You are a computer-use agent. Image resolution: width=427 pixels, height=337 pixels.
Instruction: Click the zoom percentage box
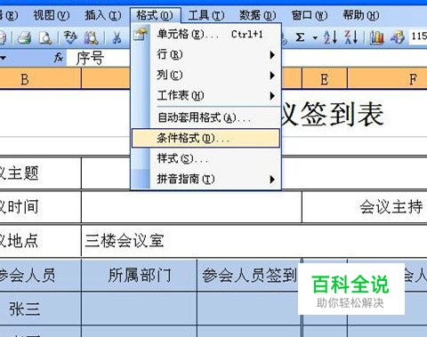418,36
